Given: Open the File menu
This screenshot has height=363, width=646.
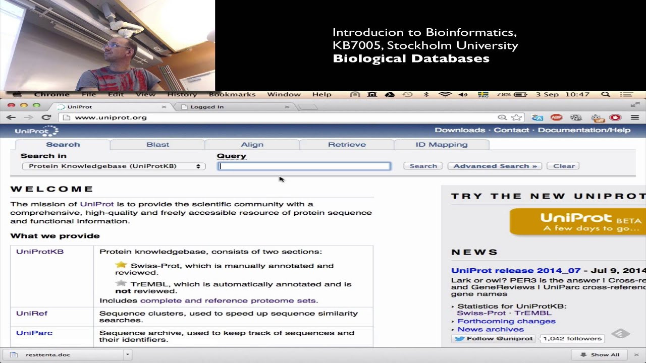Looking at the screenshot, I should (x=88, y=94).
